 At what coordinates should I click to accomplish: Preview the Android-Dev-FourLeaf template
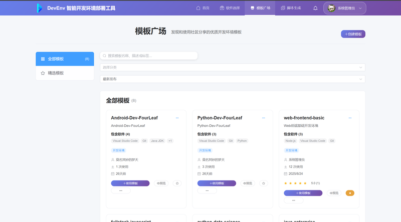[x=161, y=183]
